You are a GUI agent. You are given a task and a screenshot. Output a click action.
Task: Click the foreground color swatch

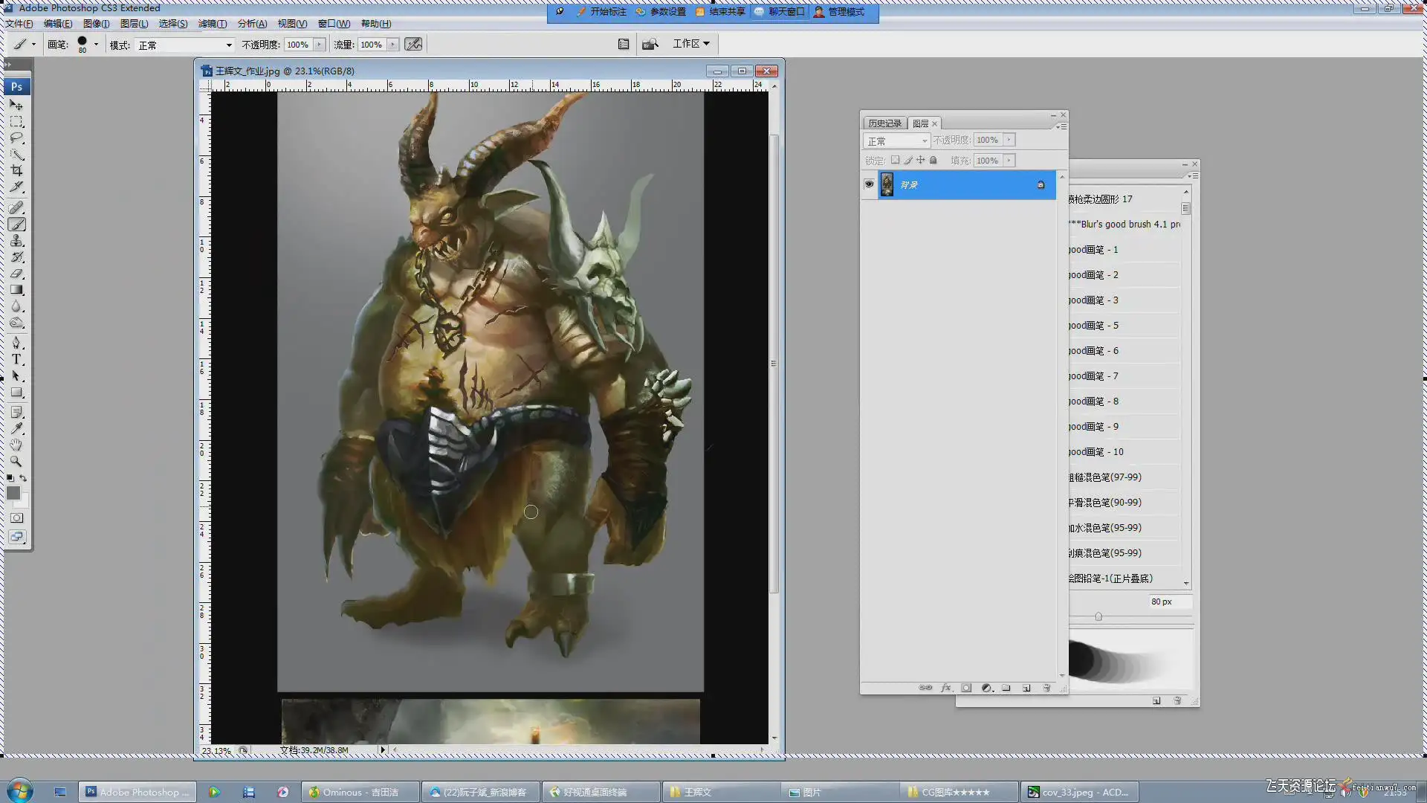coord(13,493)
